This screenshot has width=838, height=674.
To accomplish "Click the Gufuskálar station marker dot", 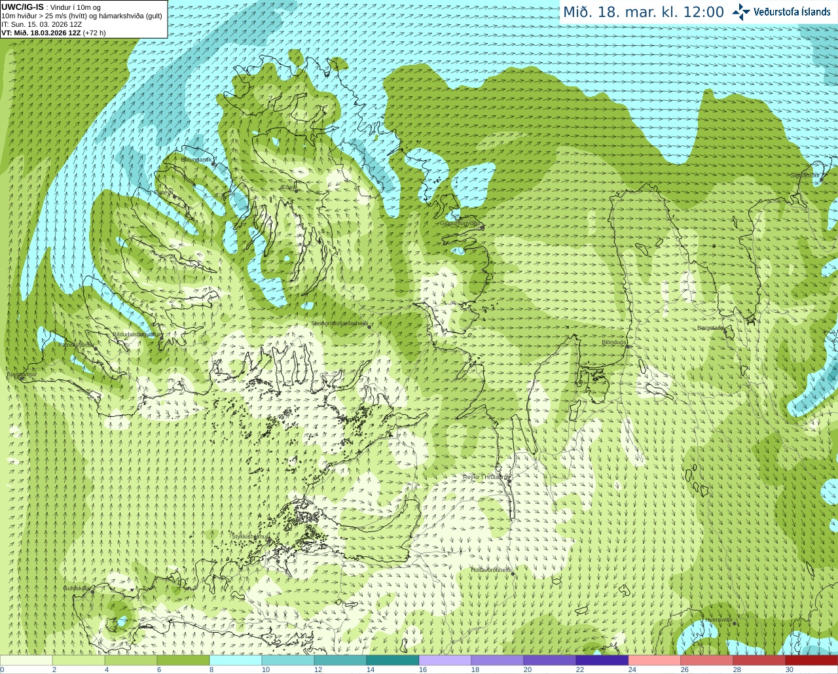I will click(92, 592).
